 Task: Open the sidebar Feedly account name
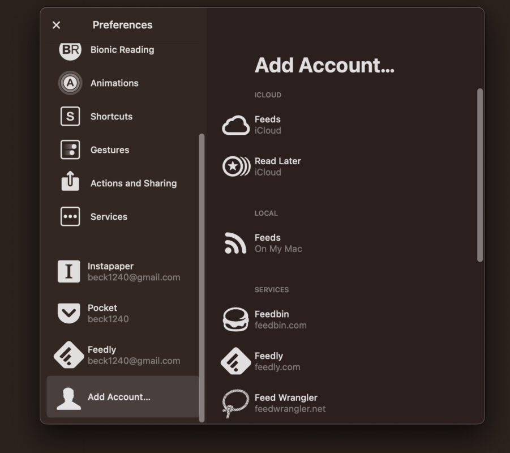tap(102, 349)
